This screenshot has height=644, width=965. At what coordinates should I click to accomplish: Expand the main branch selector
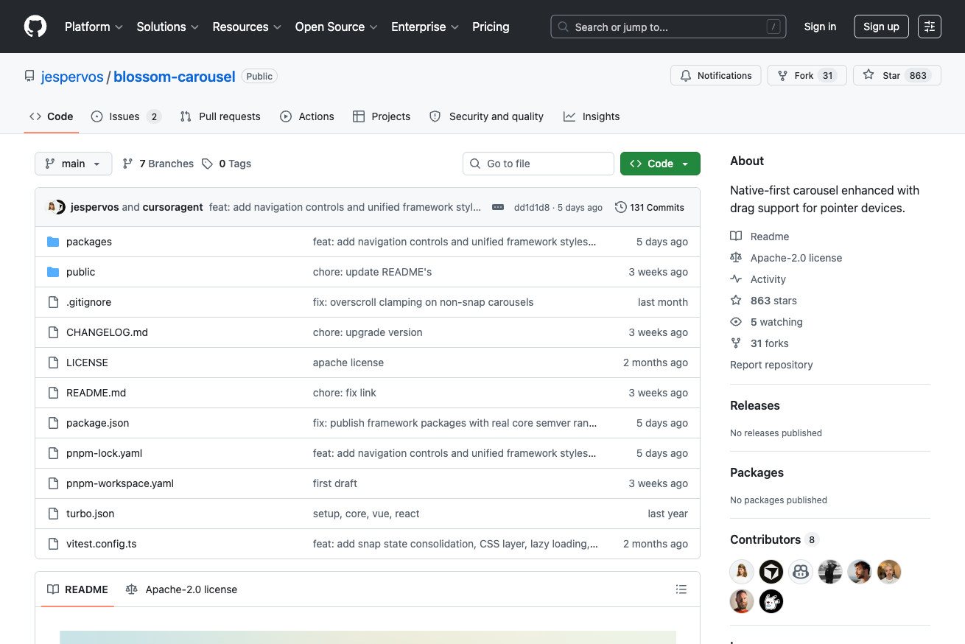point(73,164)
